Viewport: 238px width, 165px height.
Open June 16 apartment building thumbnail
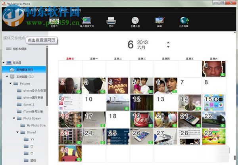(70, 119)
